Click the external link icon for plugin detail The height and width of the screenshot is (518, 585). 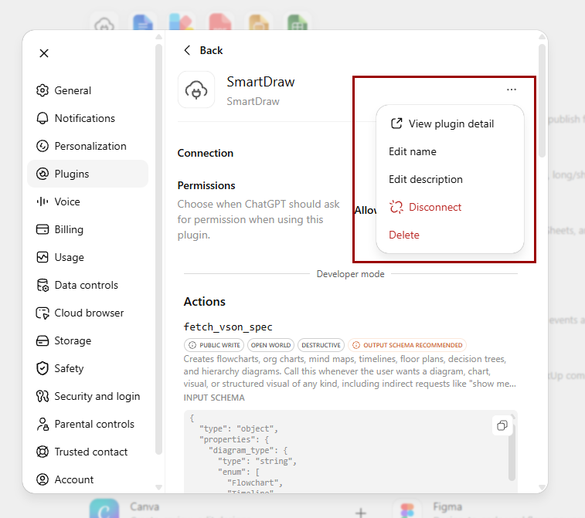396,124
